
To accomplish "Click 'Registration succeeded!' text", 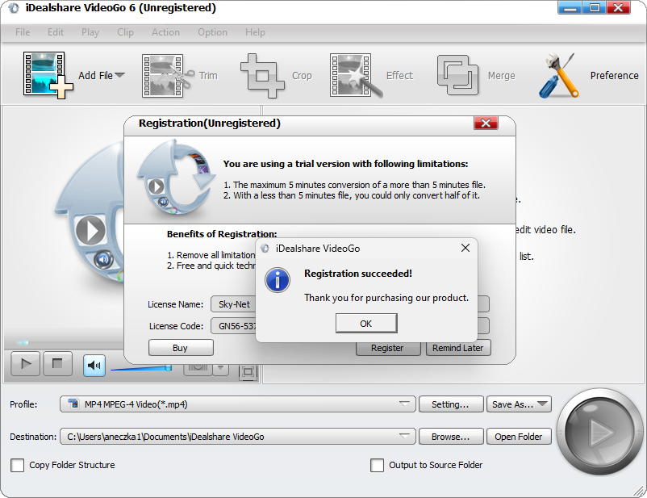I will point(358,274).
